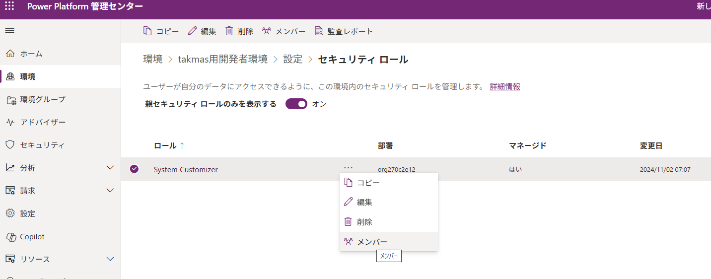Toggle 親セキュリティ ロールのみを表示する switch off
Viewport: 711px width, 279px height.
pos(296,104)
